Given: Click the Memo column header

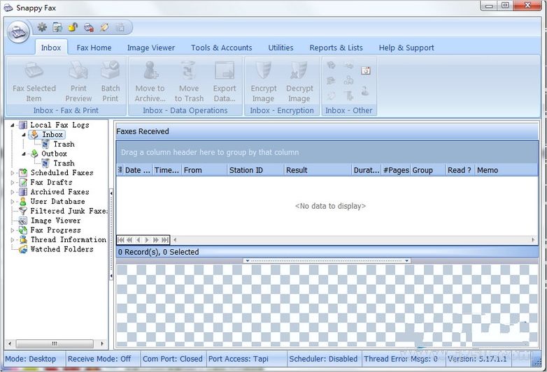Looking at the screenshot, I should tap(506, 170).
